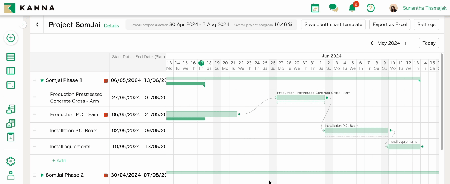Collapse the Somjai Phase 1 group

(42, 80)
